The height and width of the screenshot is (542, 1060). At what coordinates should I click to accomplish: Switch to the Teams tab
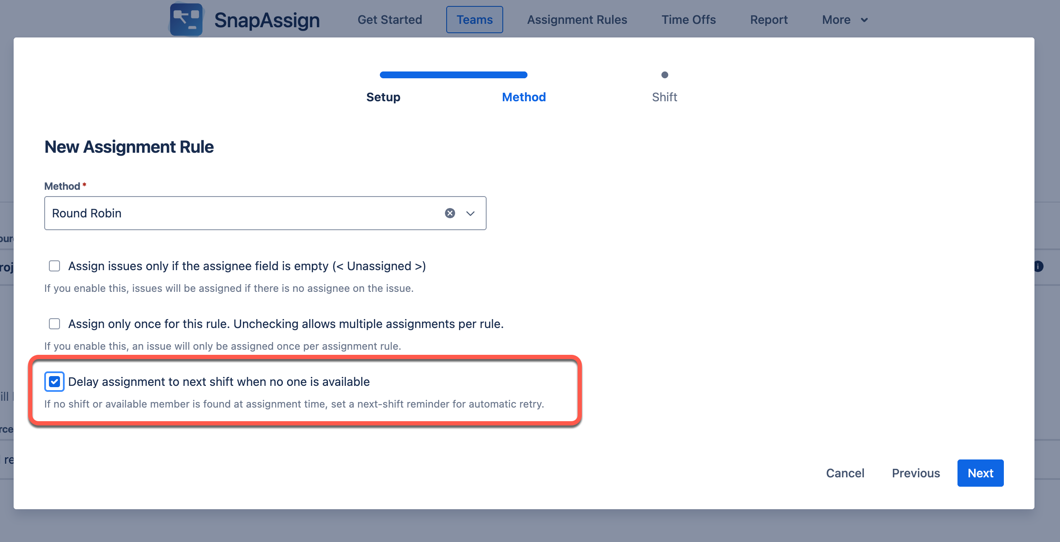(x=474, y=20)
